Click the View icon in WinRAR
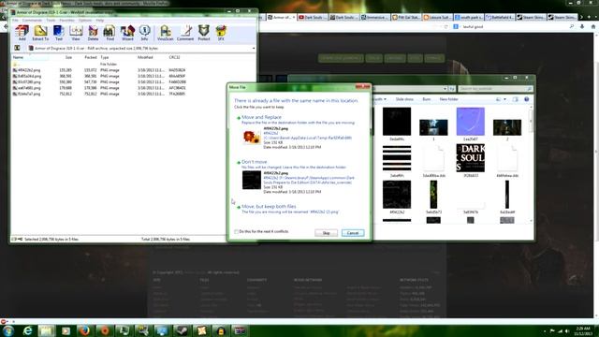This screenshot has width=599, height=337. click(x=76, y=33)
